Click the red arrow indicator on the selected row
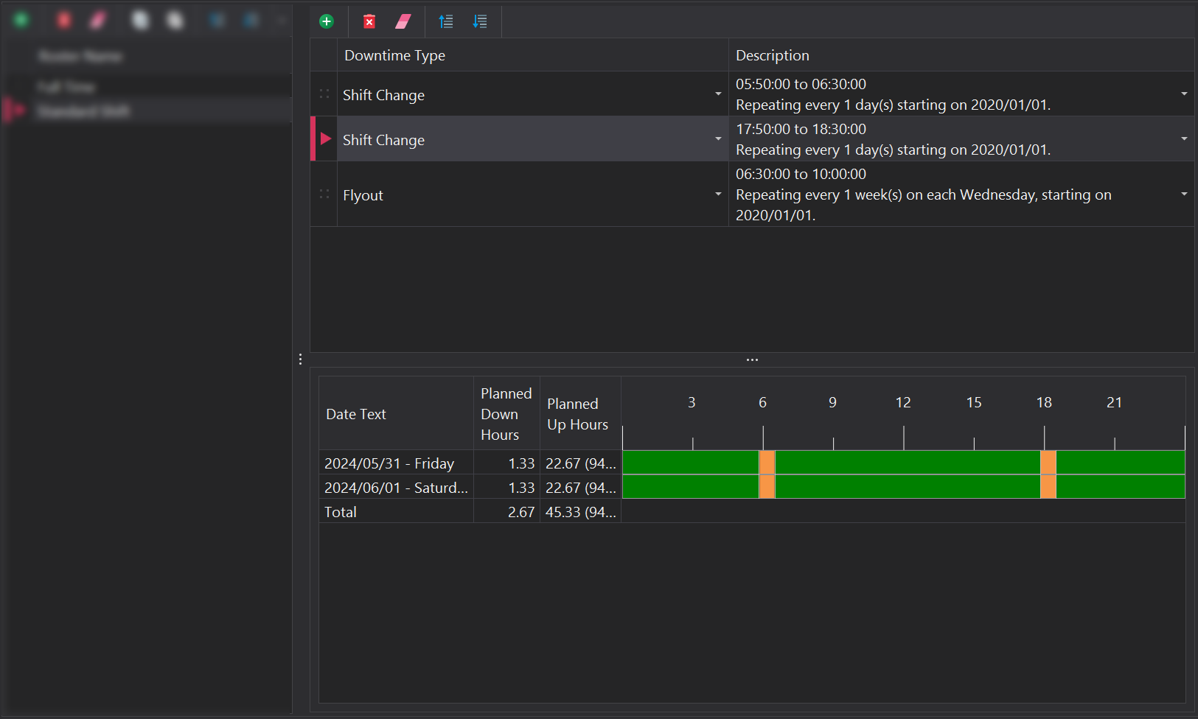1198x719 pixels. [x=326, y=139]
